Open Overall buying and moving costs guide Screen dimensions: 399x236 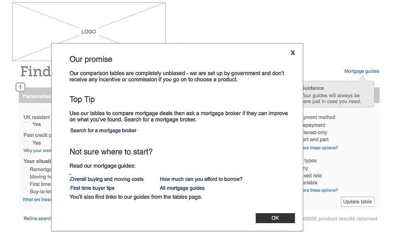click(x=107, y=179)
